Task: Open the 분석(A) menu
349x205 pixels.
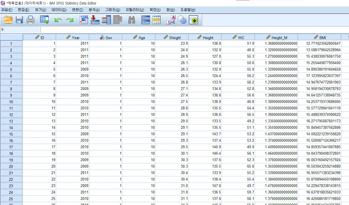Action: [x=94, y=10]
